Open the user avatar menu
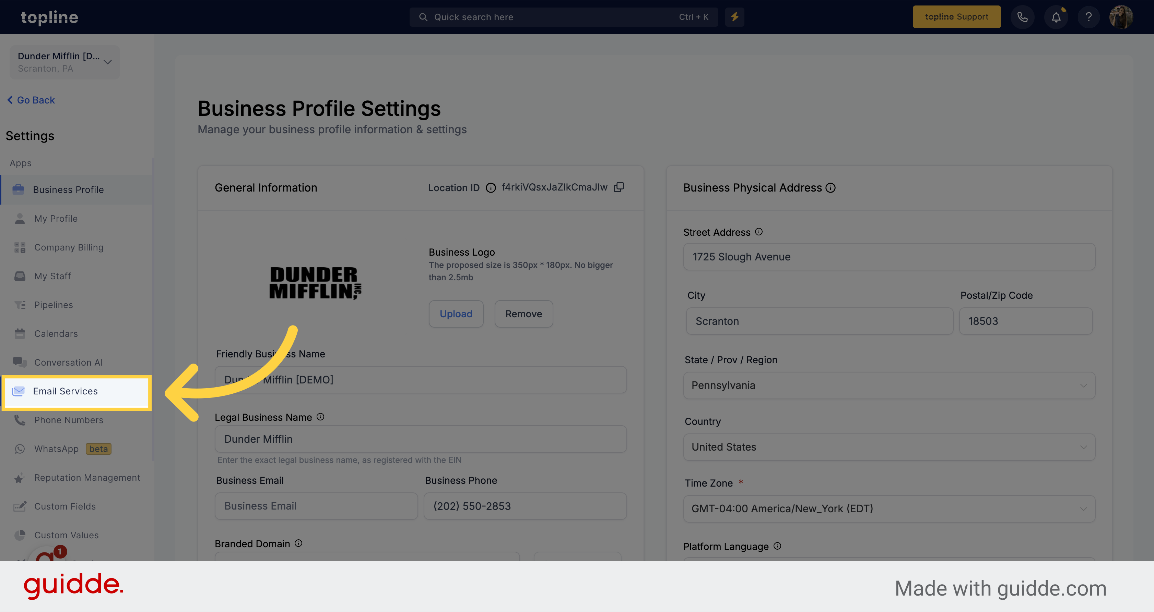1154x612 pixels. (x=1121, y=17)
